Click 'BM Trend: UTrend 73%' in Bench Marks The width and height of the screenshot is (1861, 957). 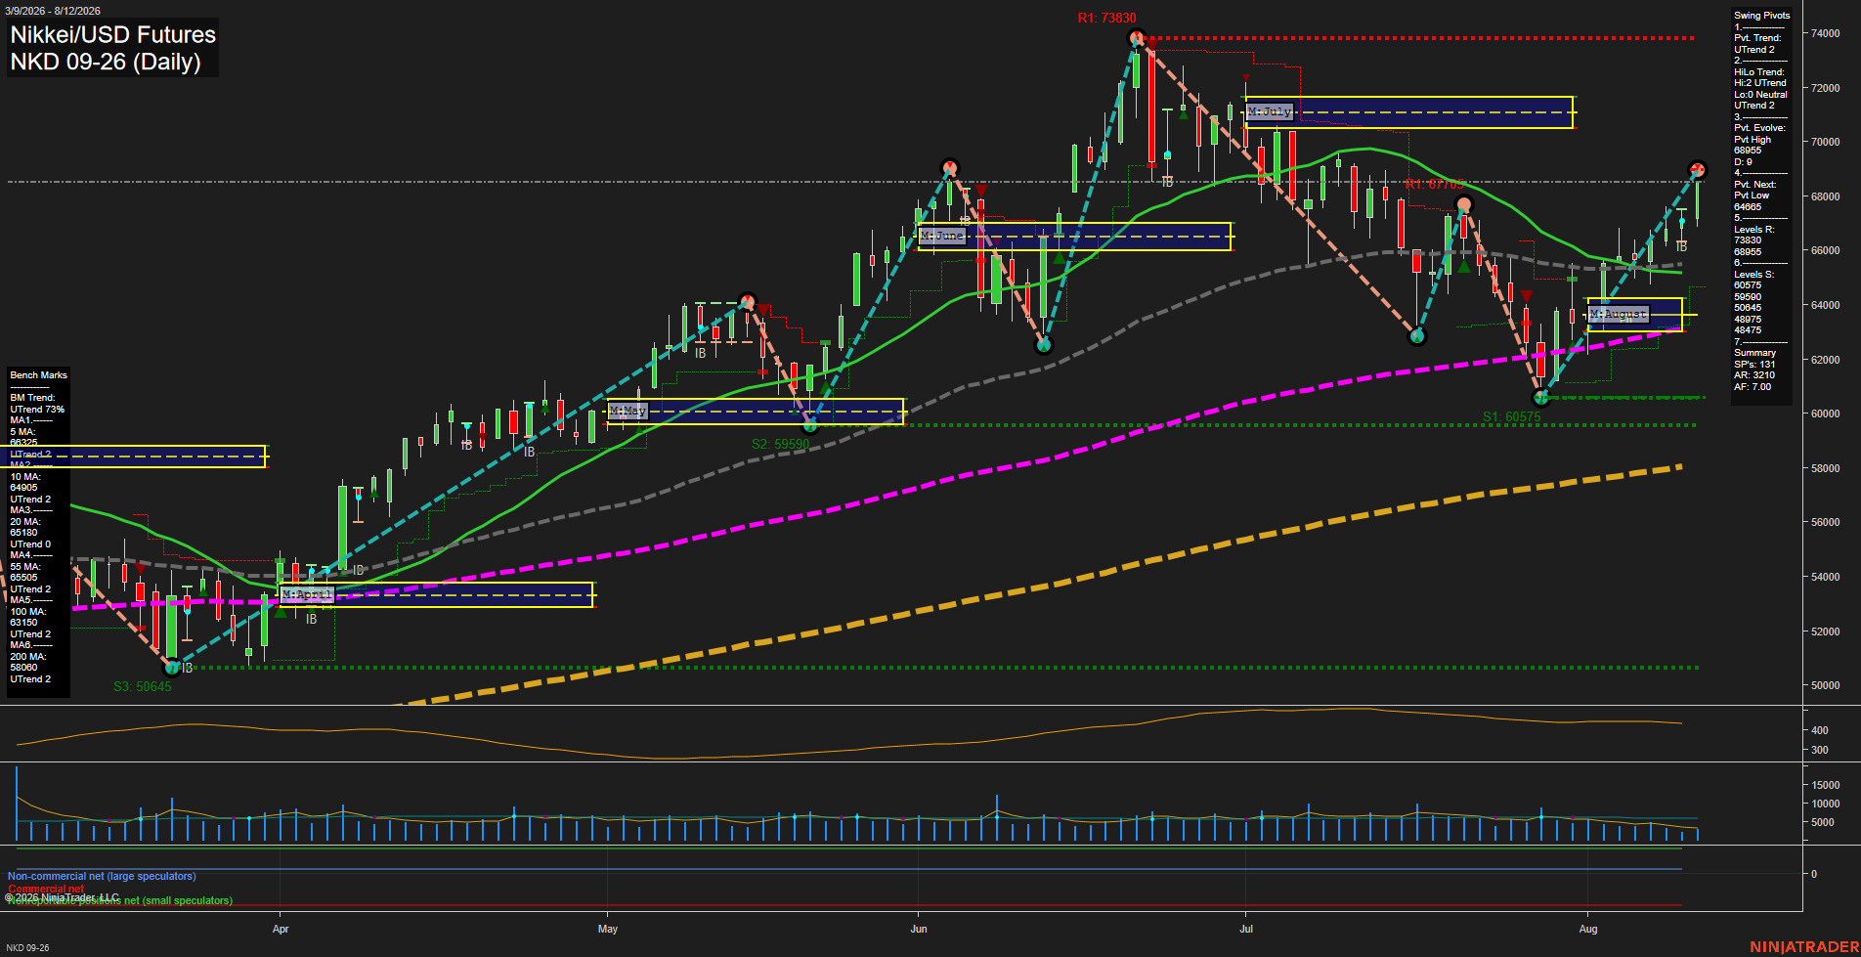(x=37, y=404)
